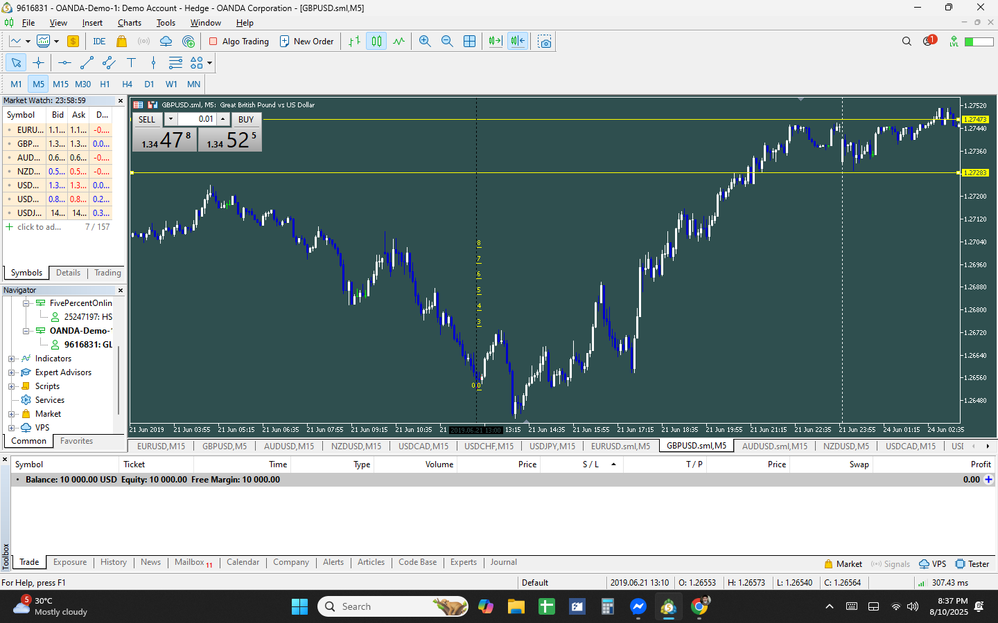Click the SELL button on chart
Screen dimensions: 998x623
click(147, 119)
